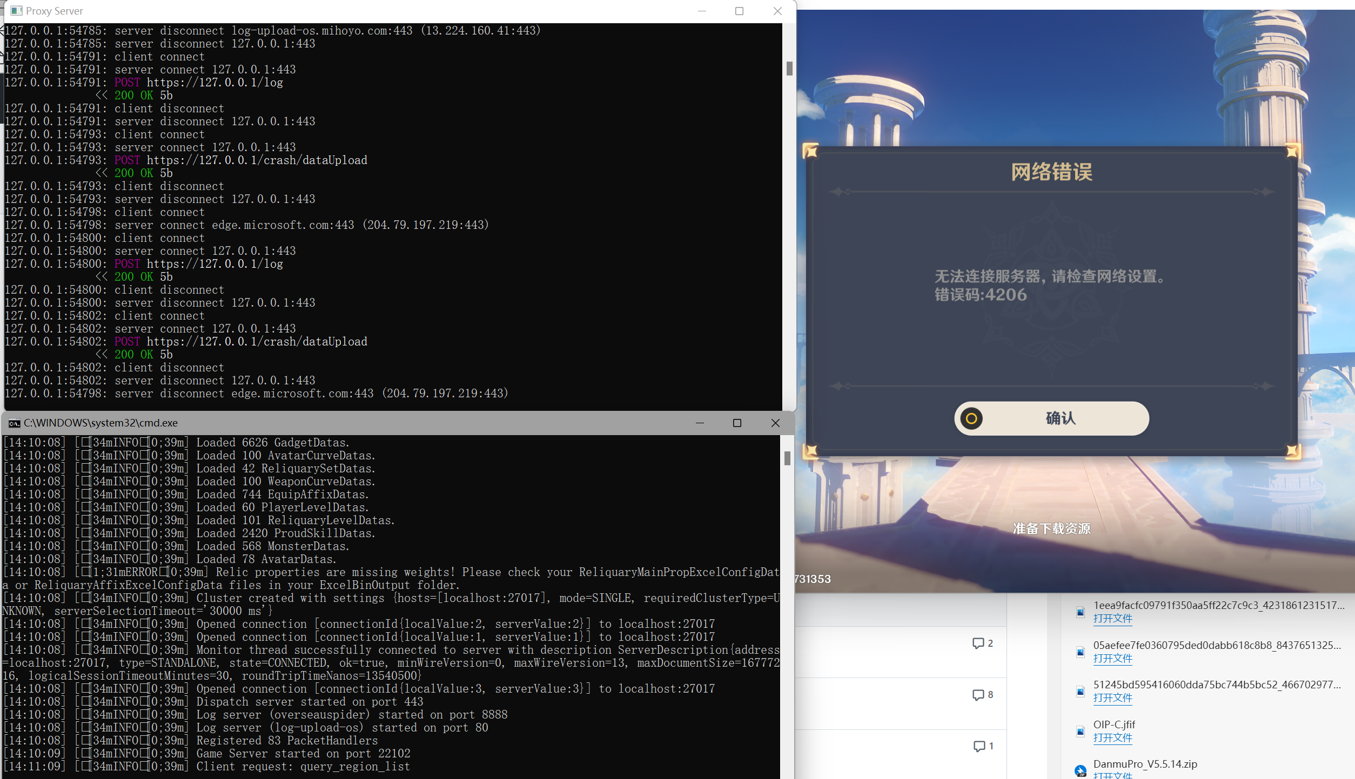Image resolution: width=1355 pixels, height=779 pixels.
Task: Open the comment bubble showing 8 replies
Action: tap(982, 695)
